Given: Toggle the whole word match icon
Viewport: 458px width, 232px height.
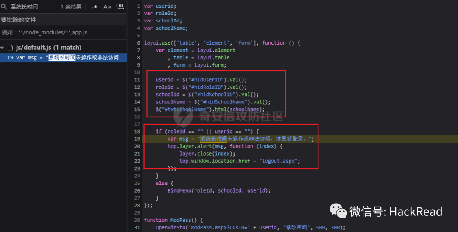Looking at the screenshot, I should (x=120, y=6).
